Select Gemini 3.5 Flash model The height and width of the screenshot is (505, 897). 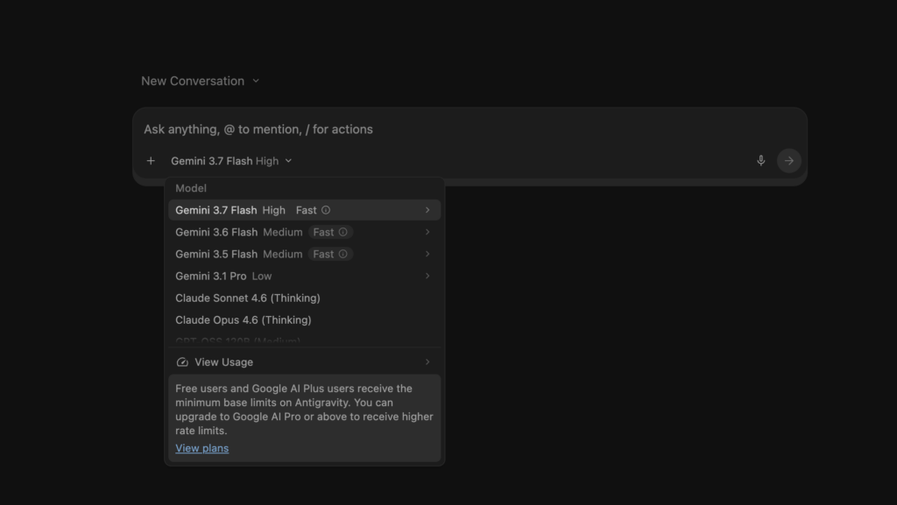pos(304,254)
